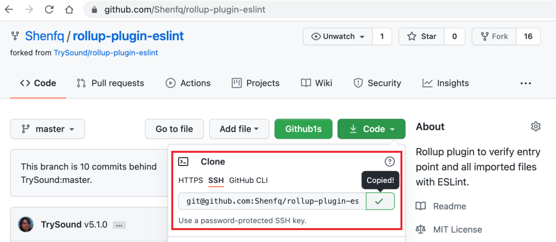The height and width of the screenshot is (242, 556).
Task: Click the TrySound avatar image
Action: pos(27,225)
